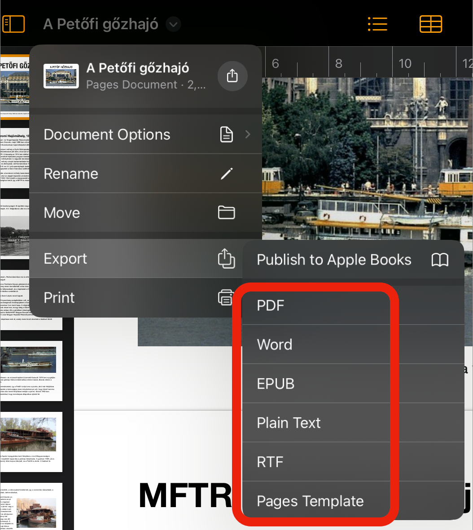473x530 pixels.
Task: Export the document as Word
Action: (353, 344)
